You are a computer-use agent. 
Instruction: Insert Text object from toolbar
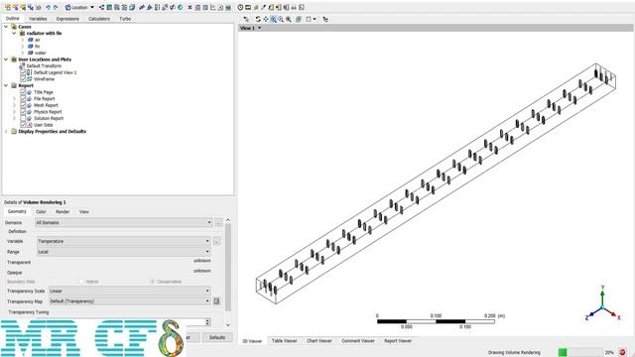(142, 7)
